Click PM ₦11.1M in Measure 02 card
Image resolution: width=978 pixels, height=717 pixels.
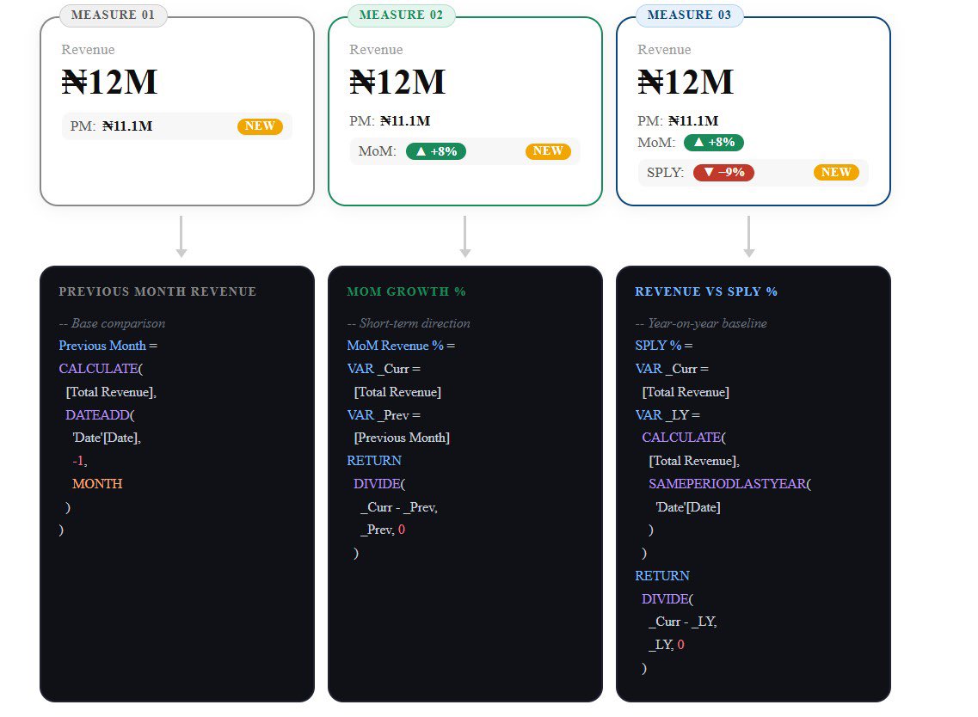click(390, 121)
